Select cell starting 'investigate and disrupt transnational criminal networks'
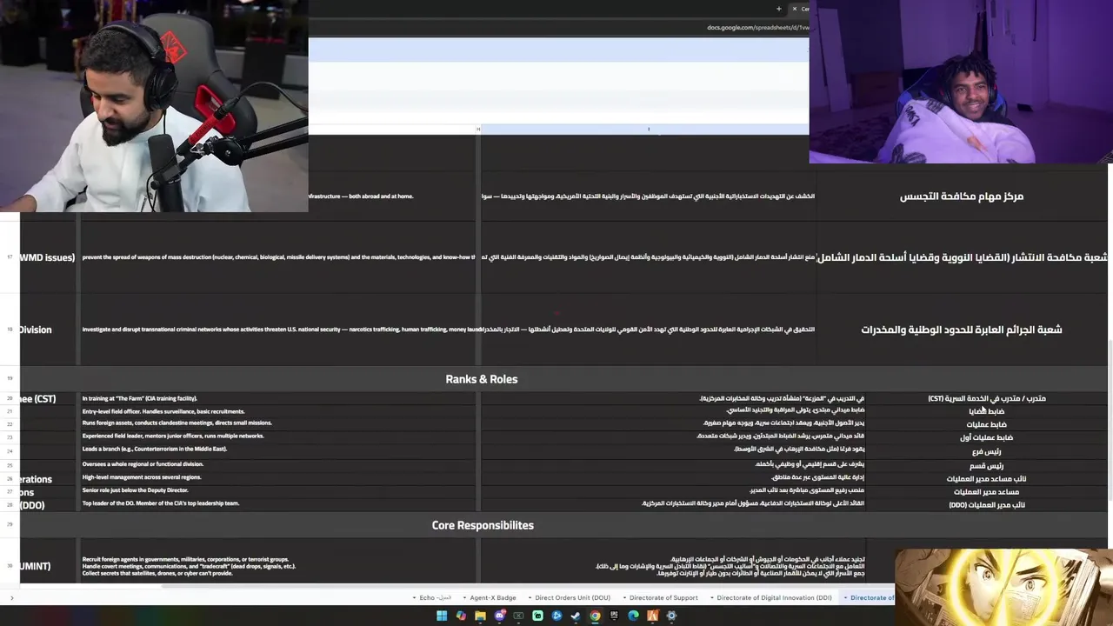Image resolution: width=1113 pixels, height=626 pixels. [280, 330]
